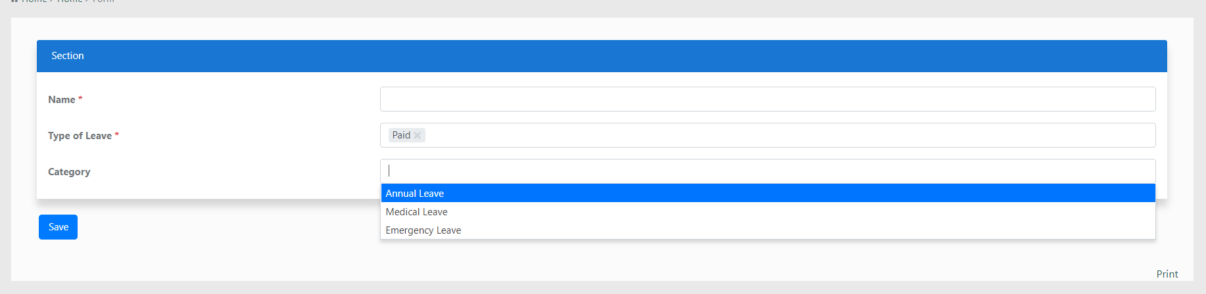The image size is (1206, 294).
Task: Click the home icon in the breadcrumb
Action: pyautogui.click(x=14, y=1)
